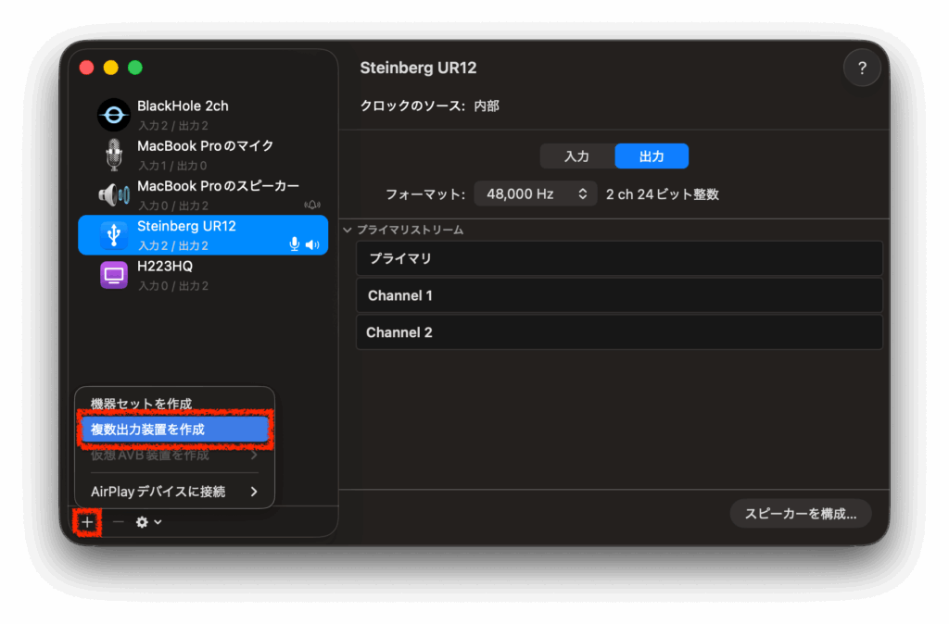Switch to the 出力 tab

652,156
